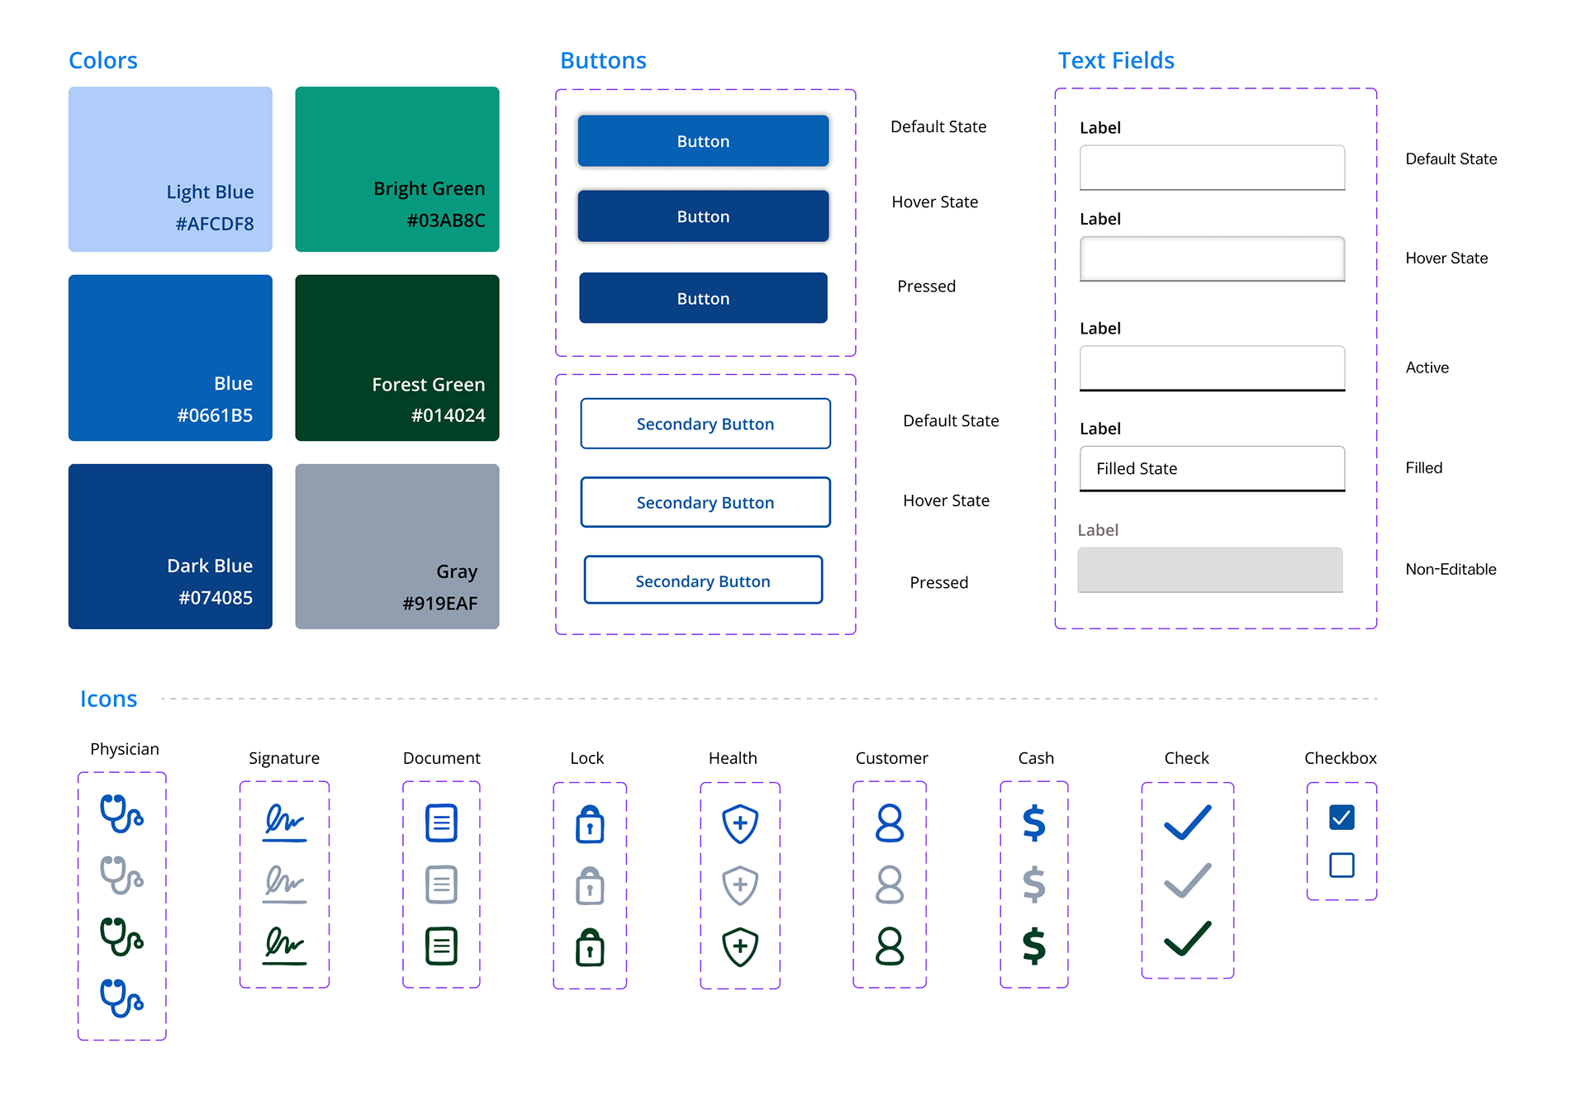Image resolution: width=1586 pixels, height=1100 pixels.
Task: Uncheck the checked blue checkbox
Action: click(x=1341, y=818)
